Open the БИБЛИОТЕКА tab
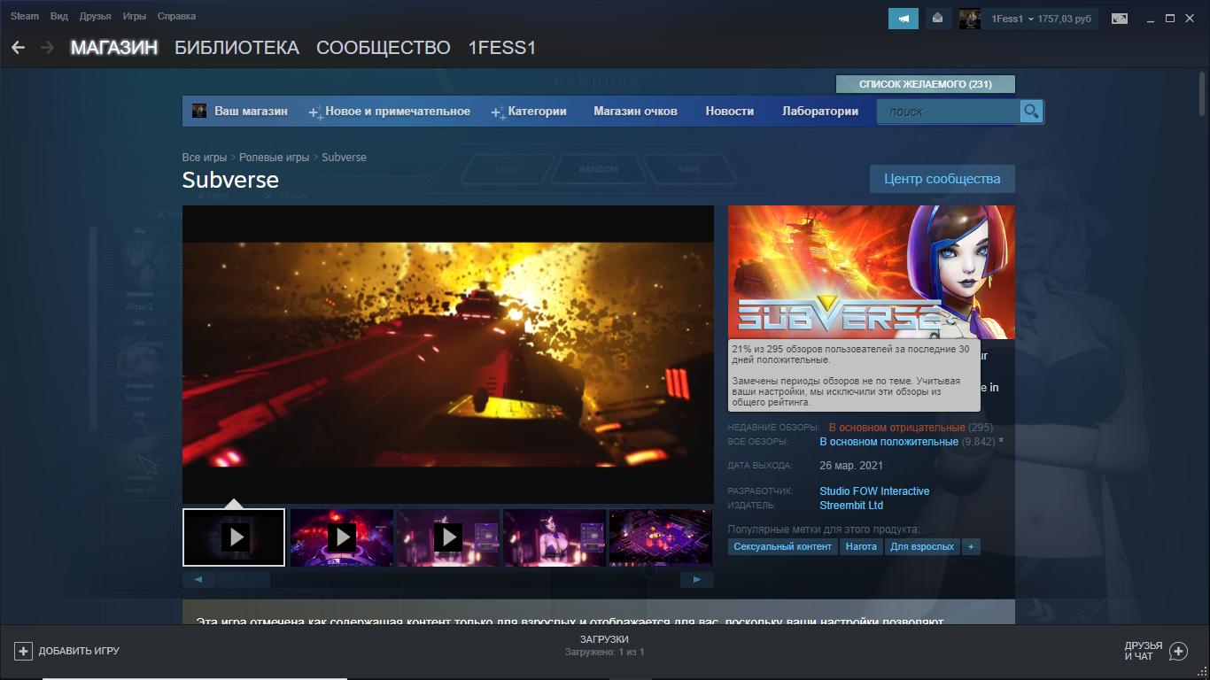Image resolution: width=1210 pixels, height=680 pixels. pos(237,48)
